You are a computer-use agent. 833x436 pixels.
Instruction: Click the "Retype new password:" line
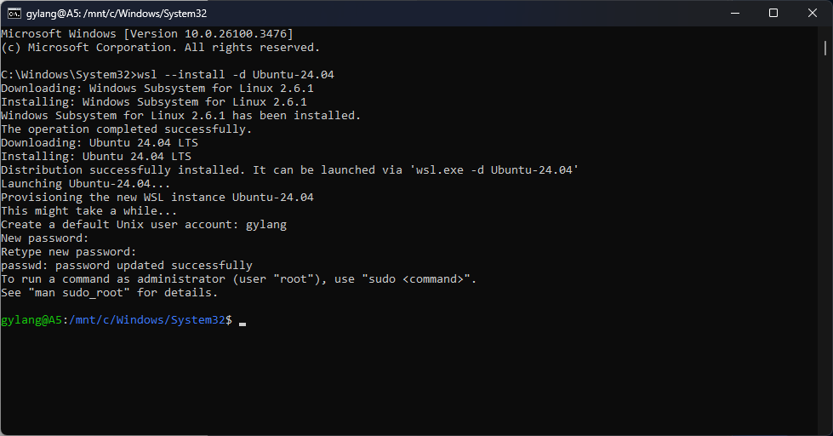68,252
